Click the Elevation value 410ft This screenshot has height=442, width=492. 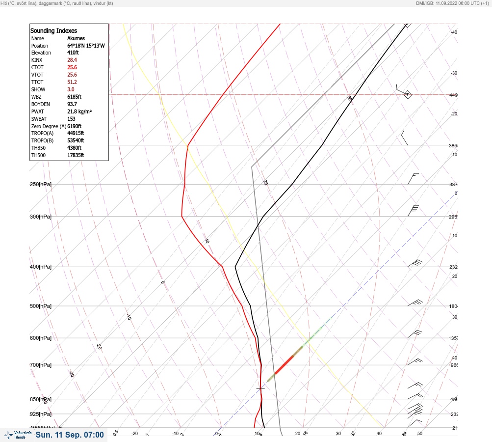(73, 53)
